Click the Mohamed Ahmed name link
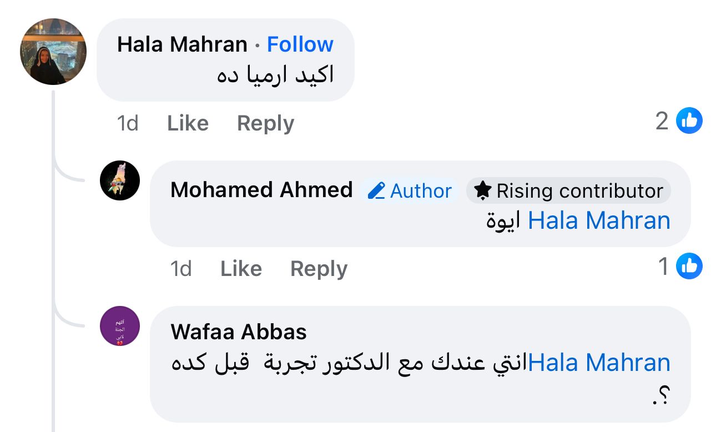The image size is (716, 432). 261,190
